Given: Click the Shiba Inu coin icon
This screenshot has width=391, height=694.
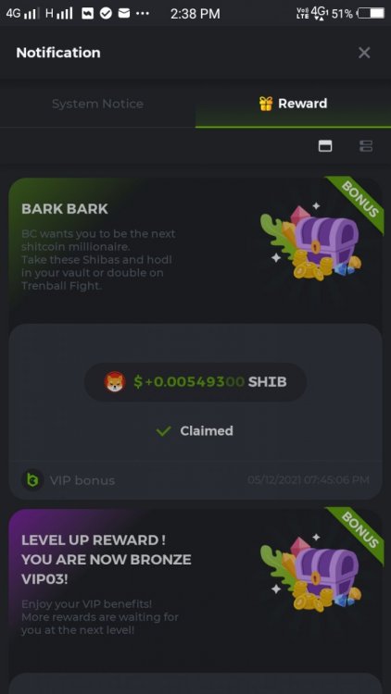Looking at the screenshot, I should coord(114,381).
